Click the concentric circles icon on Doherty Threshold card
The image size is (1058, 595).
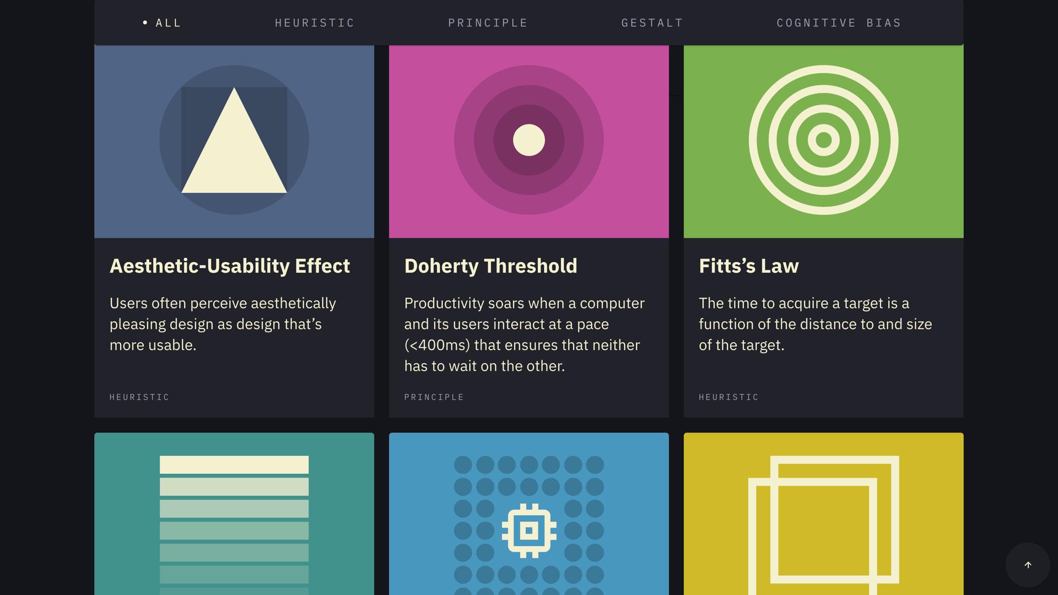[528, 139]
